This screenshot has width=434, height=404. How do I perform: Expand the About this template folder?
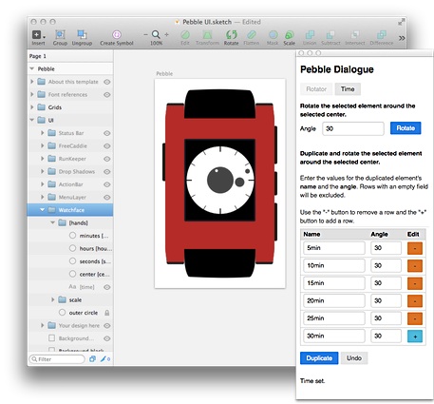click(x=31, y=82)
